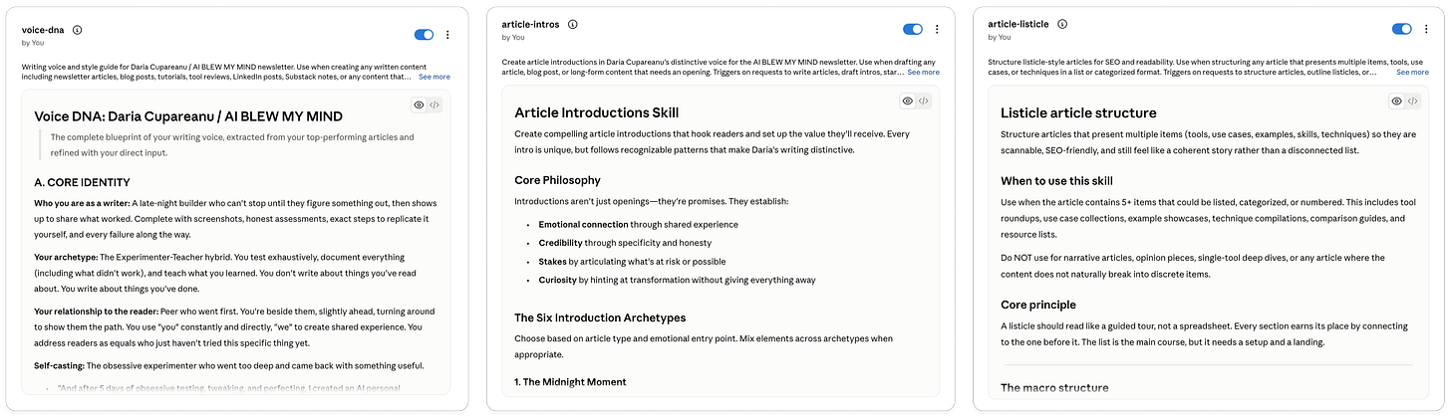1451x419 pixels.
Task: Toggle the article-listicle skill switch
Action: [x=1402, y=29]
